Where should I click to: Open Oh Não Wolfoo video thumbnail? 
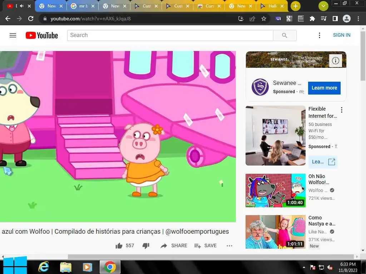(276, 191)
